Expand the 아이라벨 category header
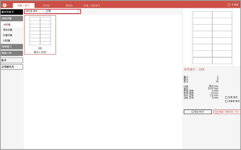This screenshot has height=150, width=241. click(x=12, y=18)
